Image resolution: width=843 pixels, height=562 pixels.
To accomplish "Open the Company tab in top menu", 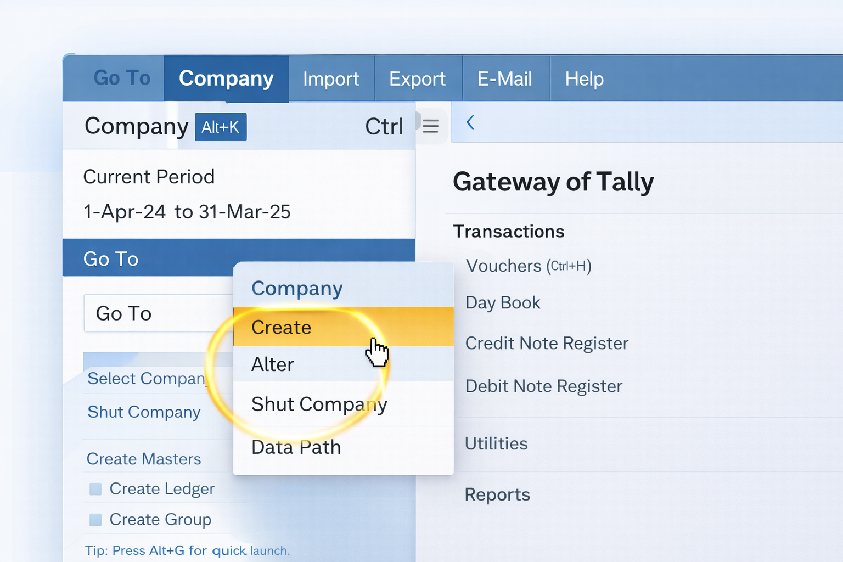I will (226, 78).
